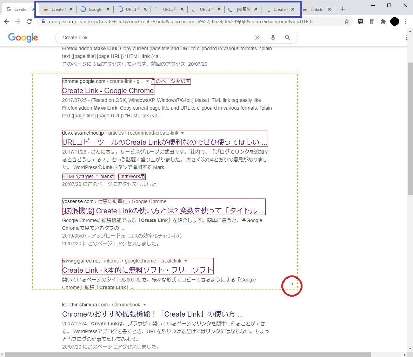Close the Linkclur tab
This screenshot has width=413, height=357.
329,9
